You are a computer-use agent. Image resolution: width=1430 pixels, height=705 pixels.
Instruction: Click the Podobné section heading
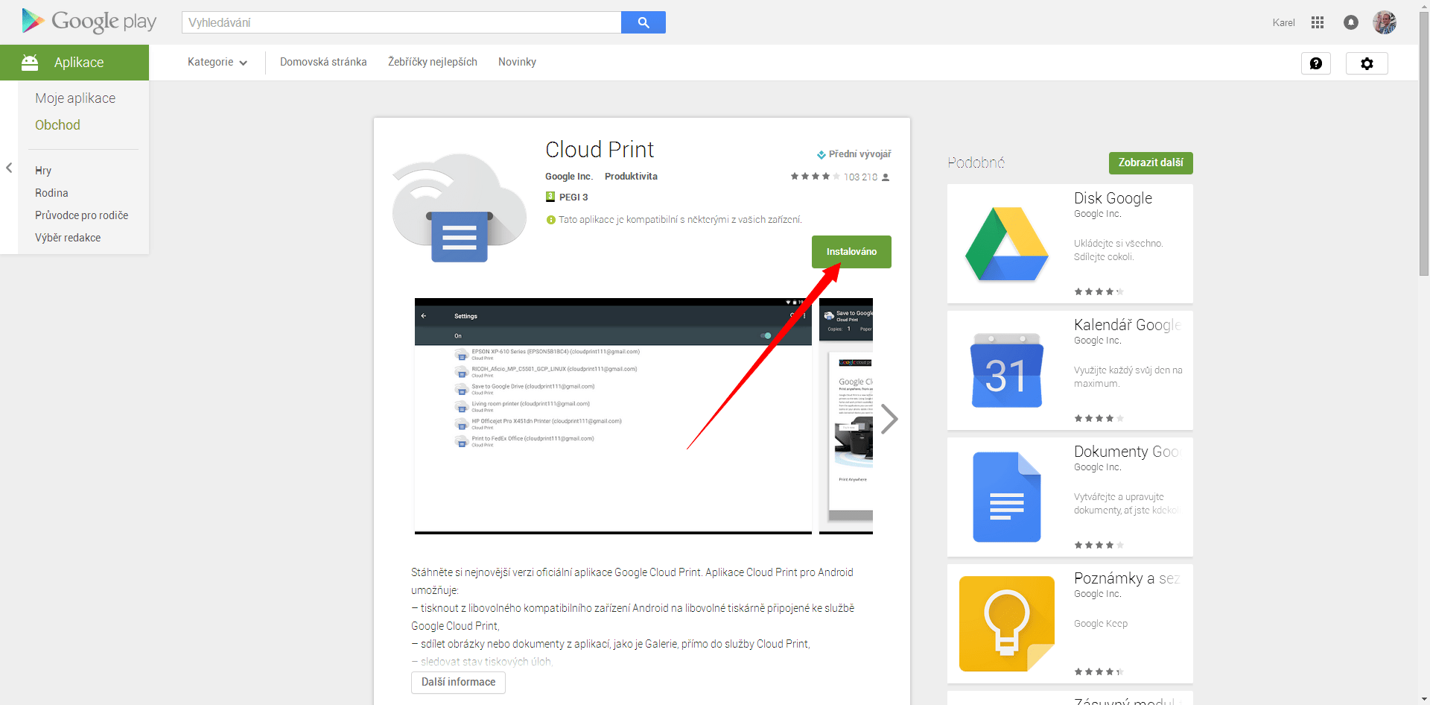(976, 162)
